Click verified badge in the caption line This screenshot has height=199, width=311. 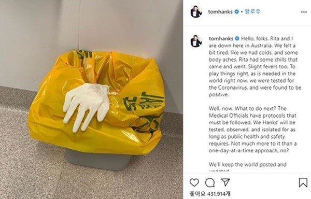tap(237, 38)
